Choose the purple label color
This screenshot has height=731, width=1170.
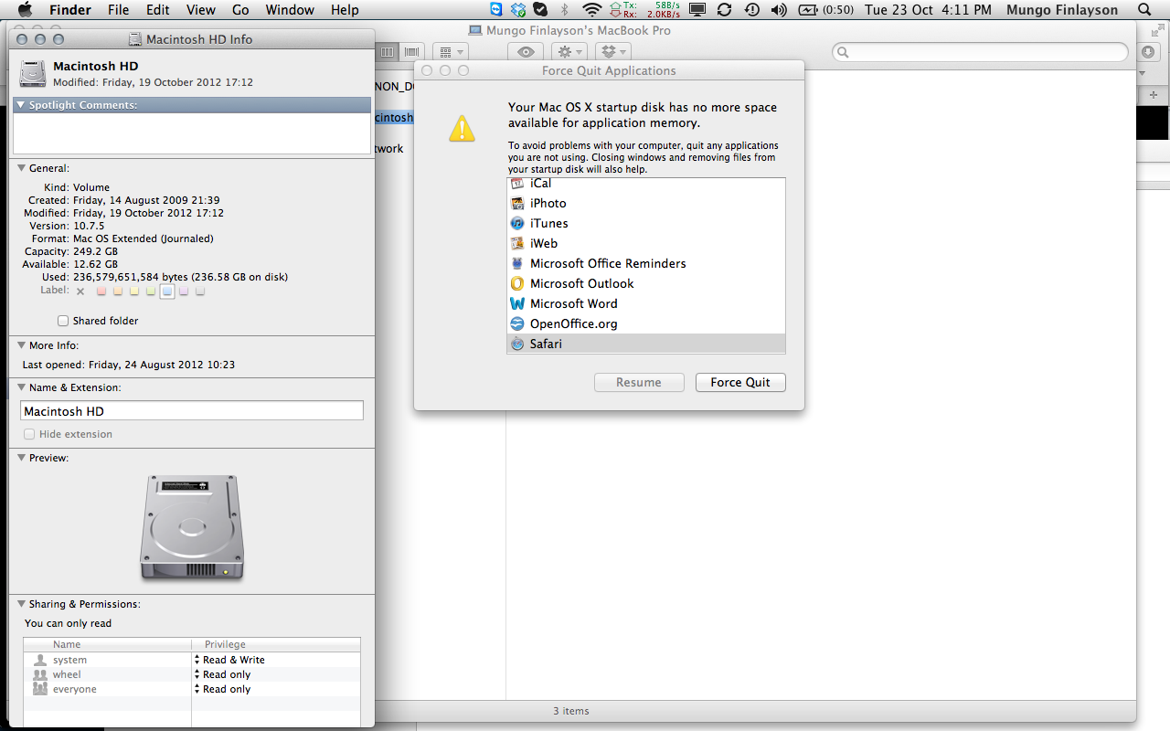[x=183, y=291]
